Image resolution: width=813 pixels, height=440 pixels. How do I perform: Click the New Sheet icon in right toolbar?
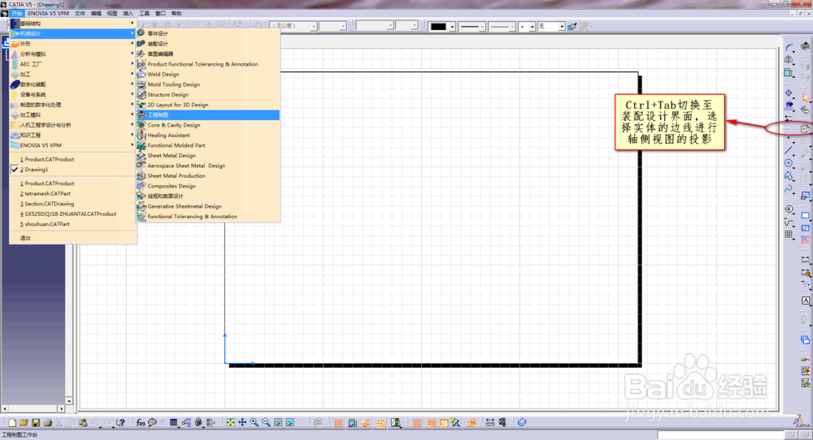805,215
